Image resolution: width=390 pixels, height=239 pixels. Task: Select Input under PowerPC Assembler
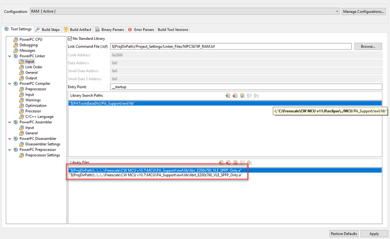tap(30, 128)
